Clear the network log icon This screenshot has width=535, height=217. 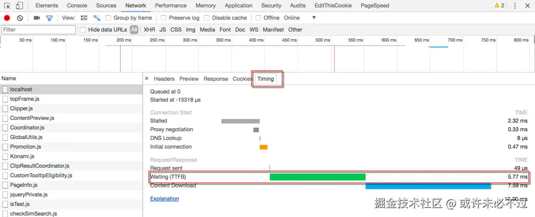(20, 18)
